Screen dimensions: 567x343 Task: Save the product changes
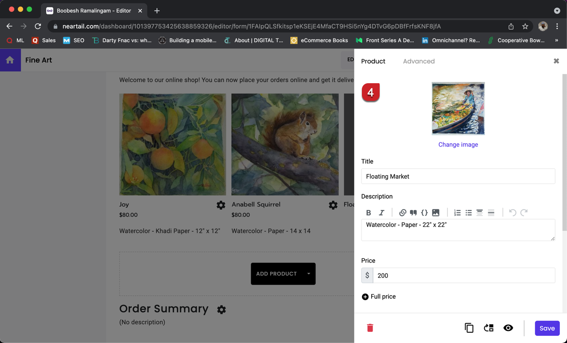[x=547, y=328]
